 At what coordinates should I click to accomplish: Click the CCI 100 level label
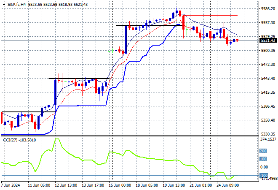(263, 159)
